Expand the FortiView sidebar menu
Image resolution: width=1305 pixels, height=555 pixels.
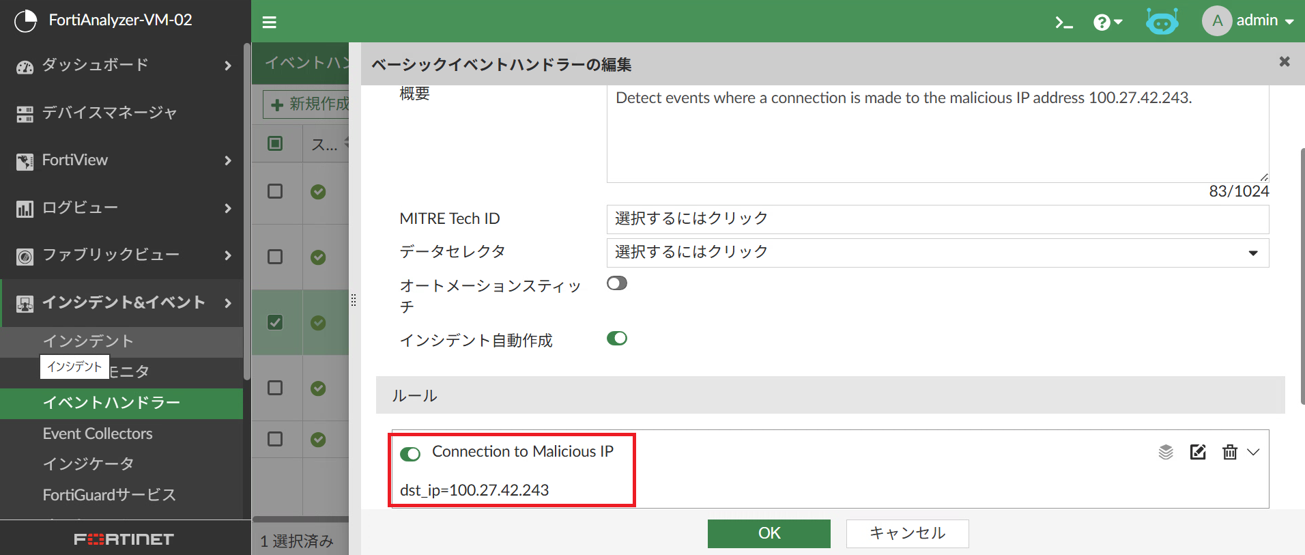tap(123, 160)
